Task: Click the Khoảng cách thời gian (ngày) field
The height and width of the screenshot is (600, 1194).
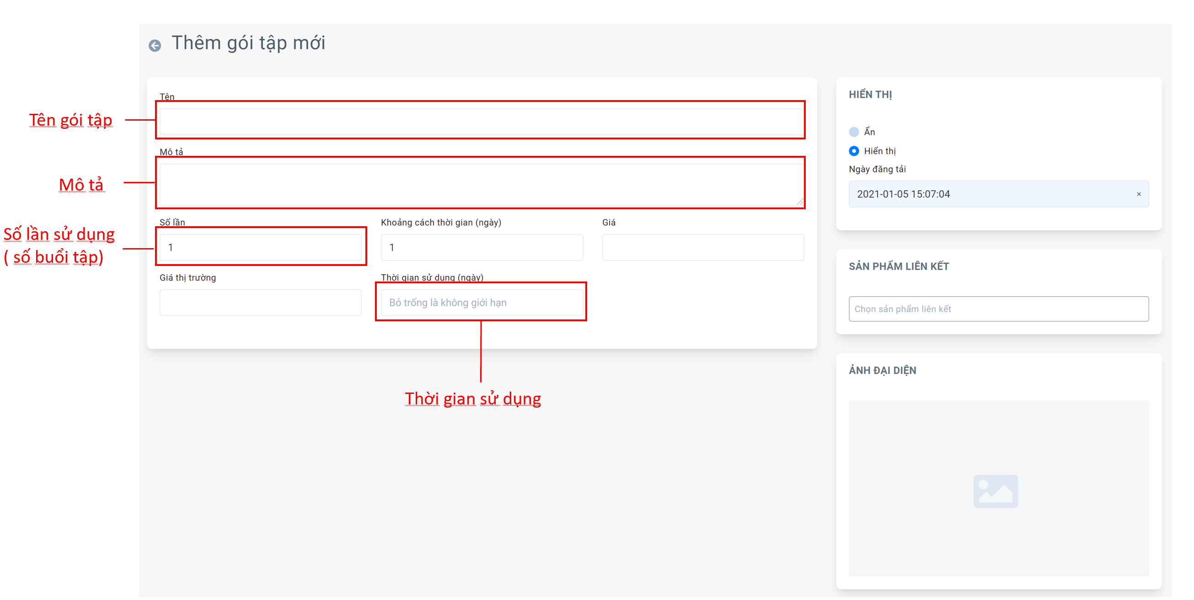Action: [482, 247]
